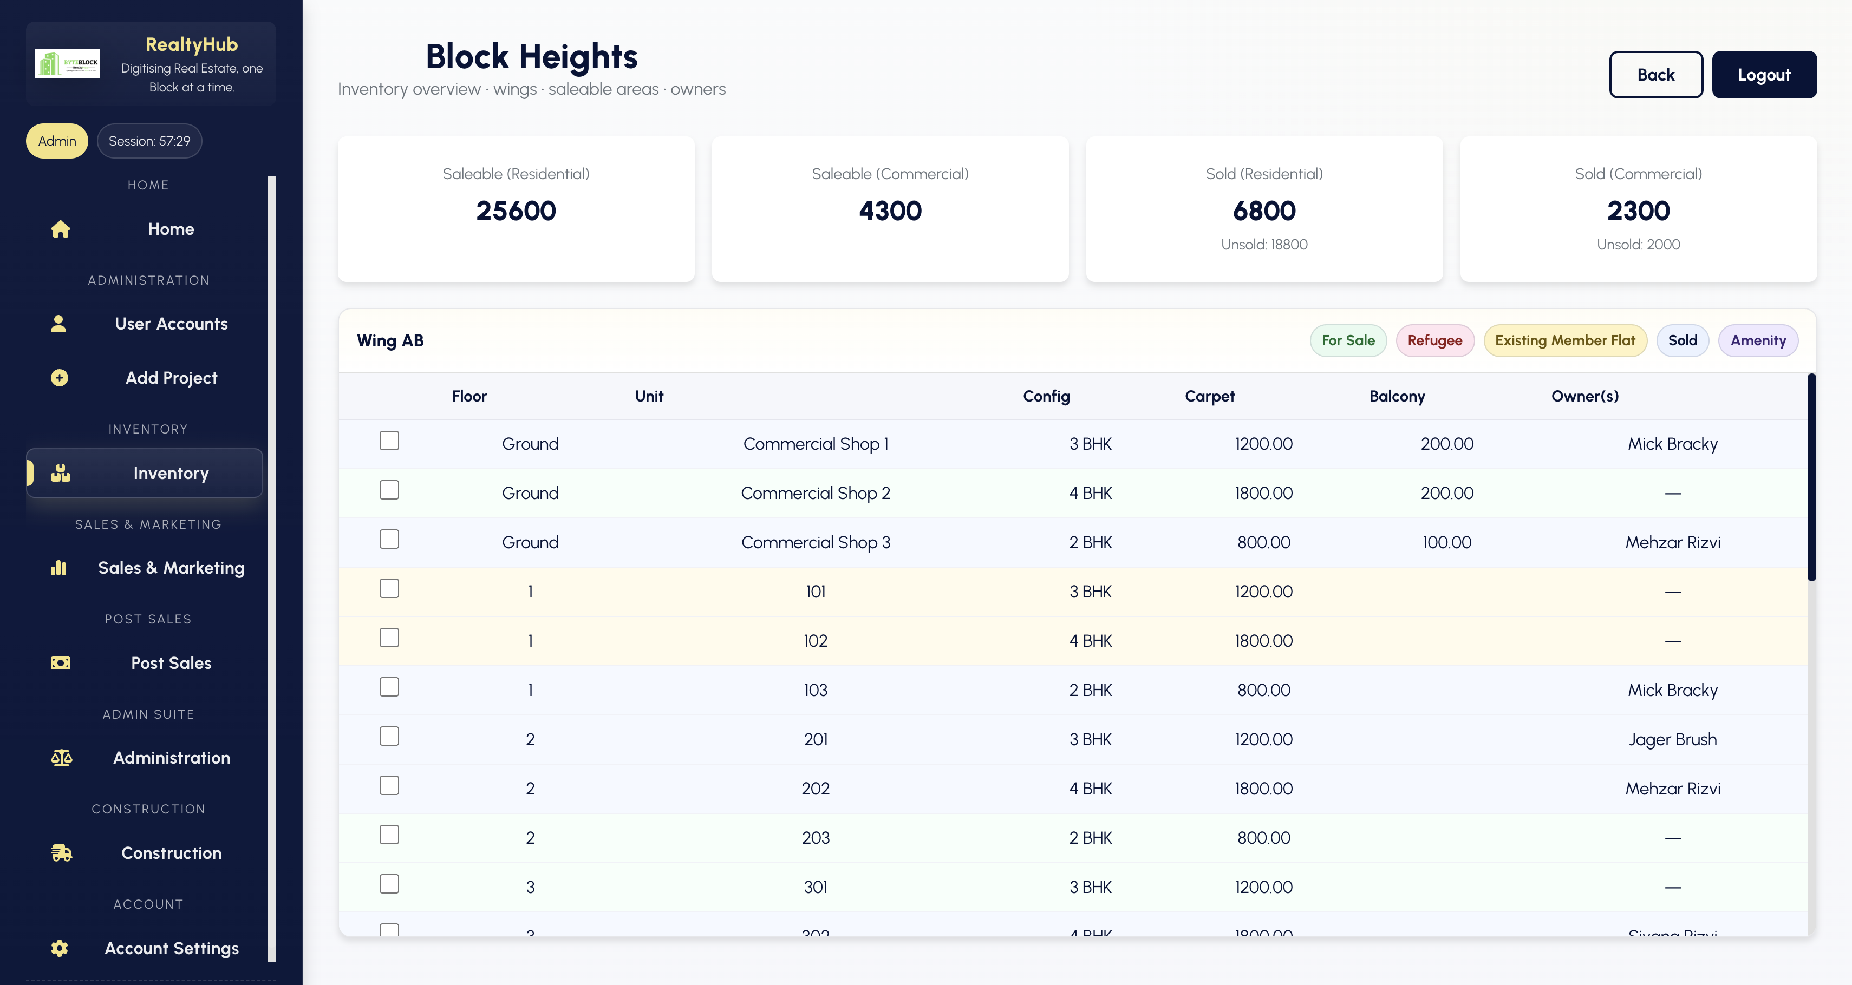Click the Add Project plus icon
The width and height of the screenshot is (1852, 985).
click(x=61, y=377)
